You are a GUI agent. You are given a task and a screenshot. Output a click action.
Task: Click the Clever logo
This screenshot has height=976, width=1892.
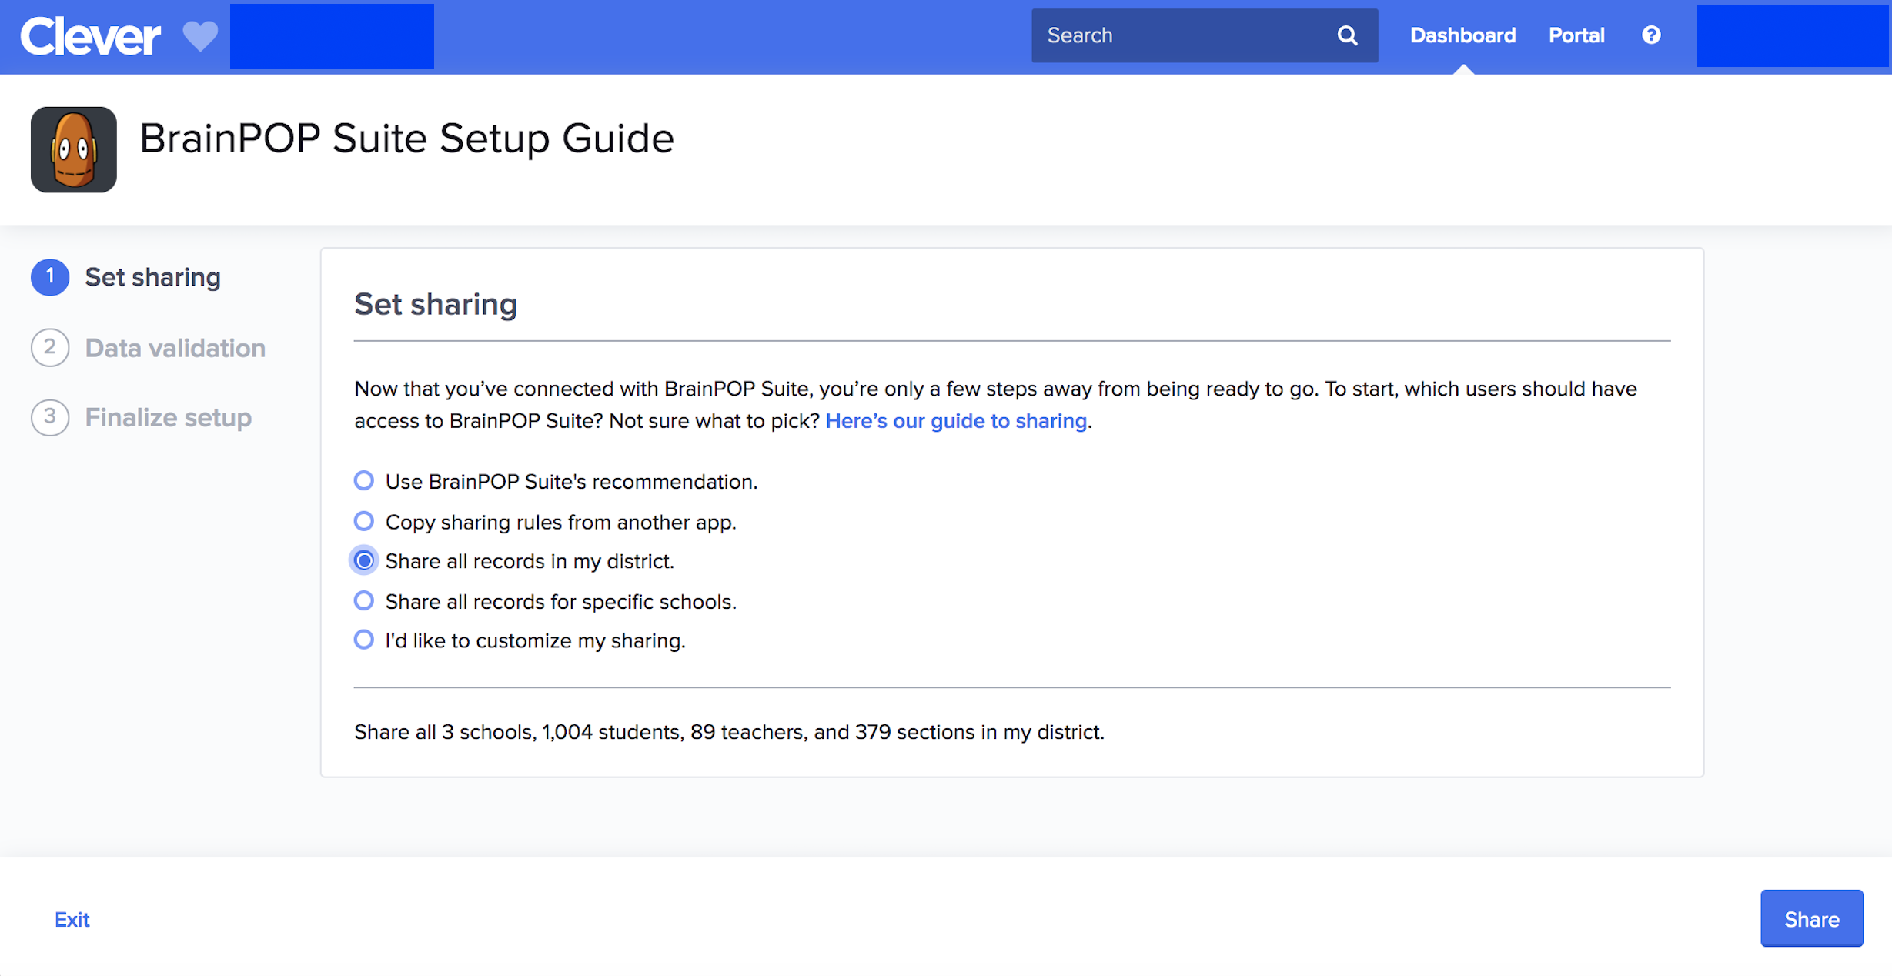point(90,36)
